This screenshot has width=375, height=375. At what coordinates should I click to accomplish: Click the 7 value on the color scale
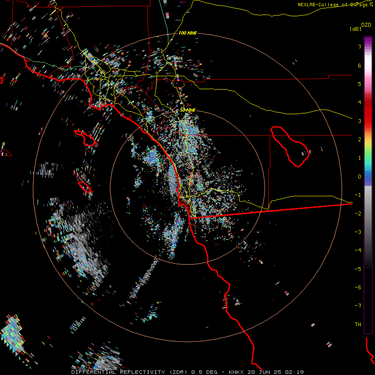360,47
